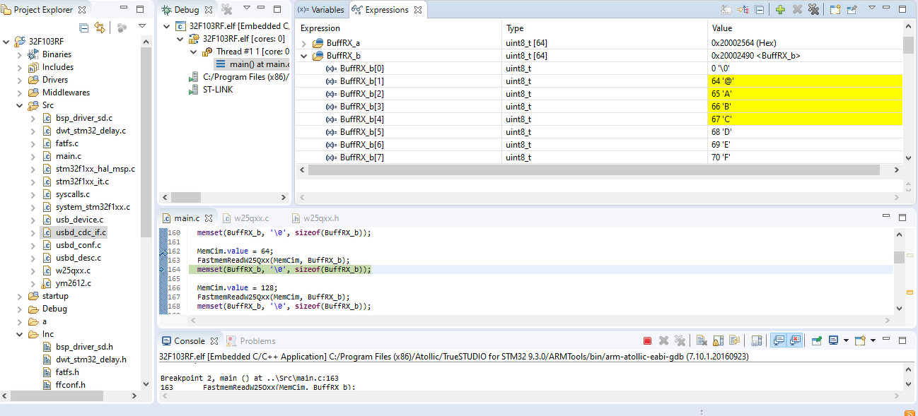The width and height of the screenshot is (918, 416).
Task: Pin the Console view
Action: point(817,340)
